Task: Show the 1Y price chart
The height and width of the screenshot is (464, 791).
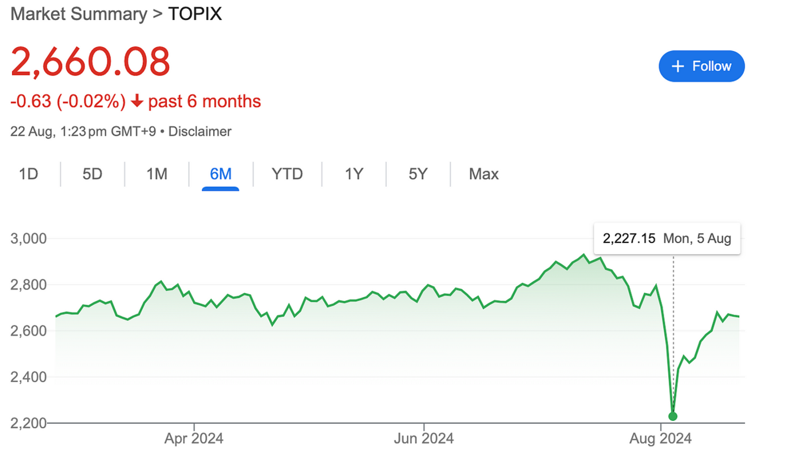Action: [354, 174]
